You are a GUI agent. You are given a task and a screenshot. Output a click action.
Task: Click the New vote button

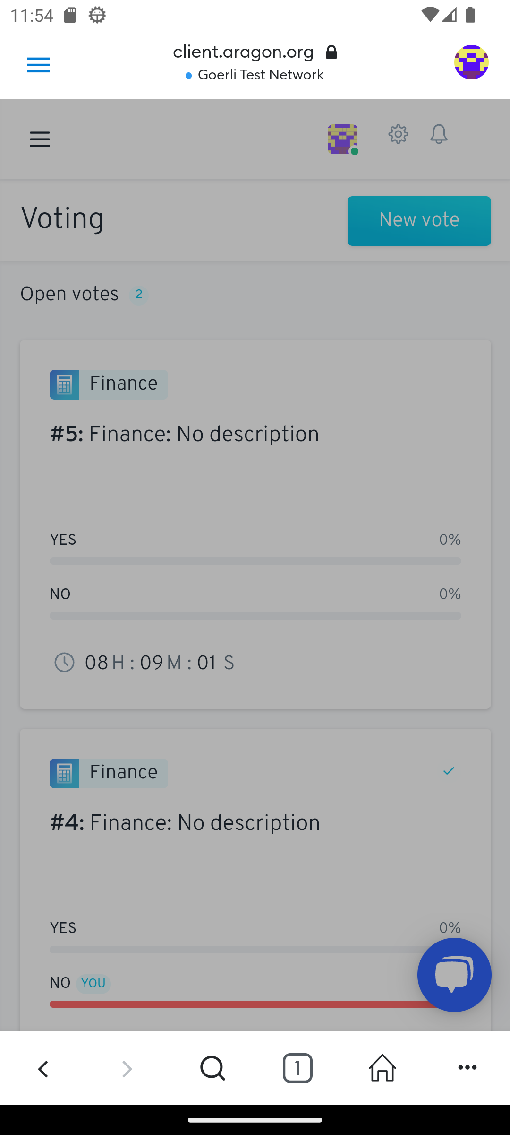(419, 221)
